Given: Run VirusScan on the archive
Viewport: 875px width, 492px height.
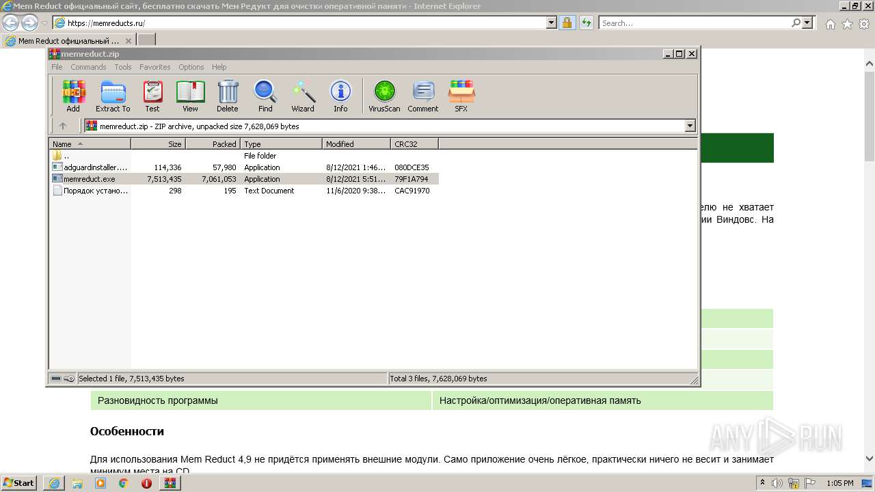Looking at the screenshot, I should click(x=384, y=96).
